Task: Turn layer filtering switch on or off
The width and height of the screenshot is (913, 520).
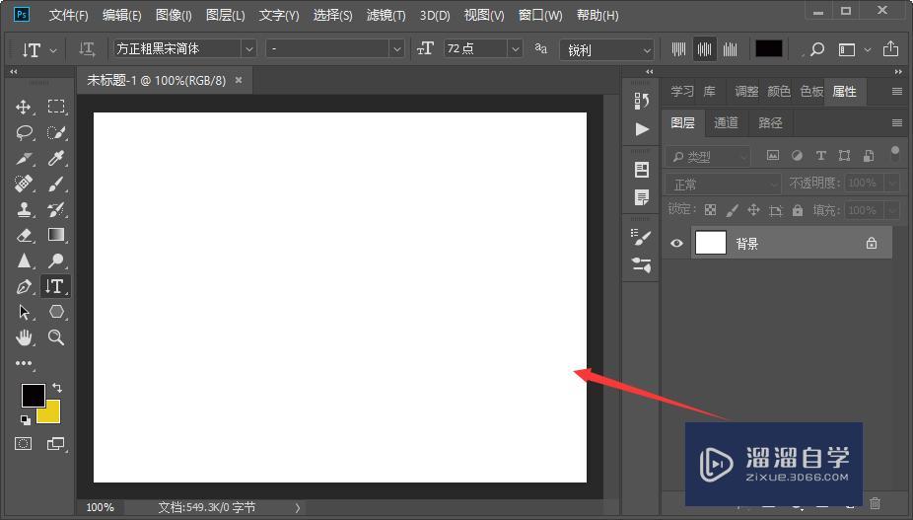Action: point(895,154)
